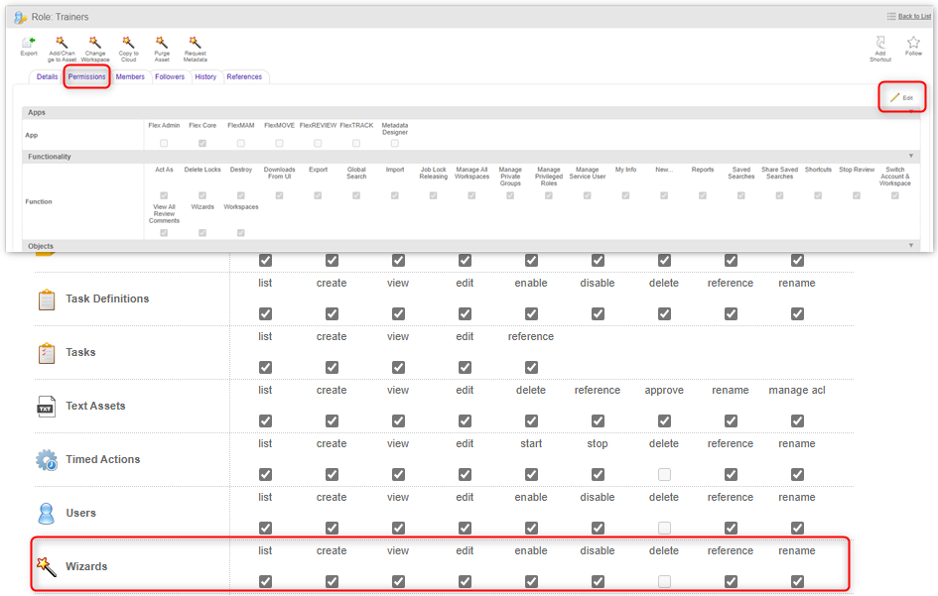Click the Trainers role icon in title
The height and width of the screenshot is (596, 938).
coord(20,17)
